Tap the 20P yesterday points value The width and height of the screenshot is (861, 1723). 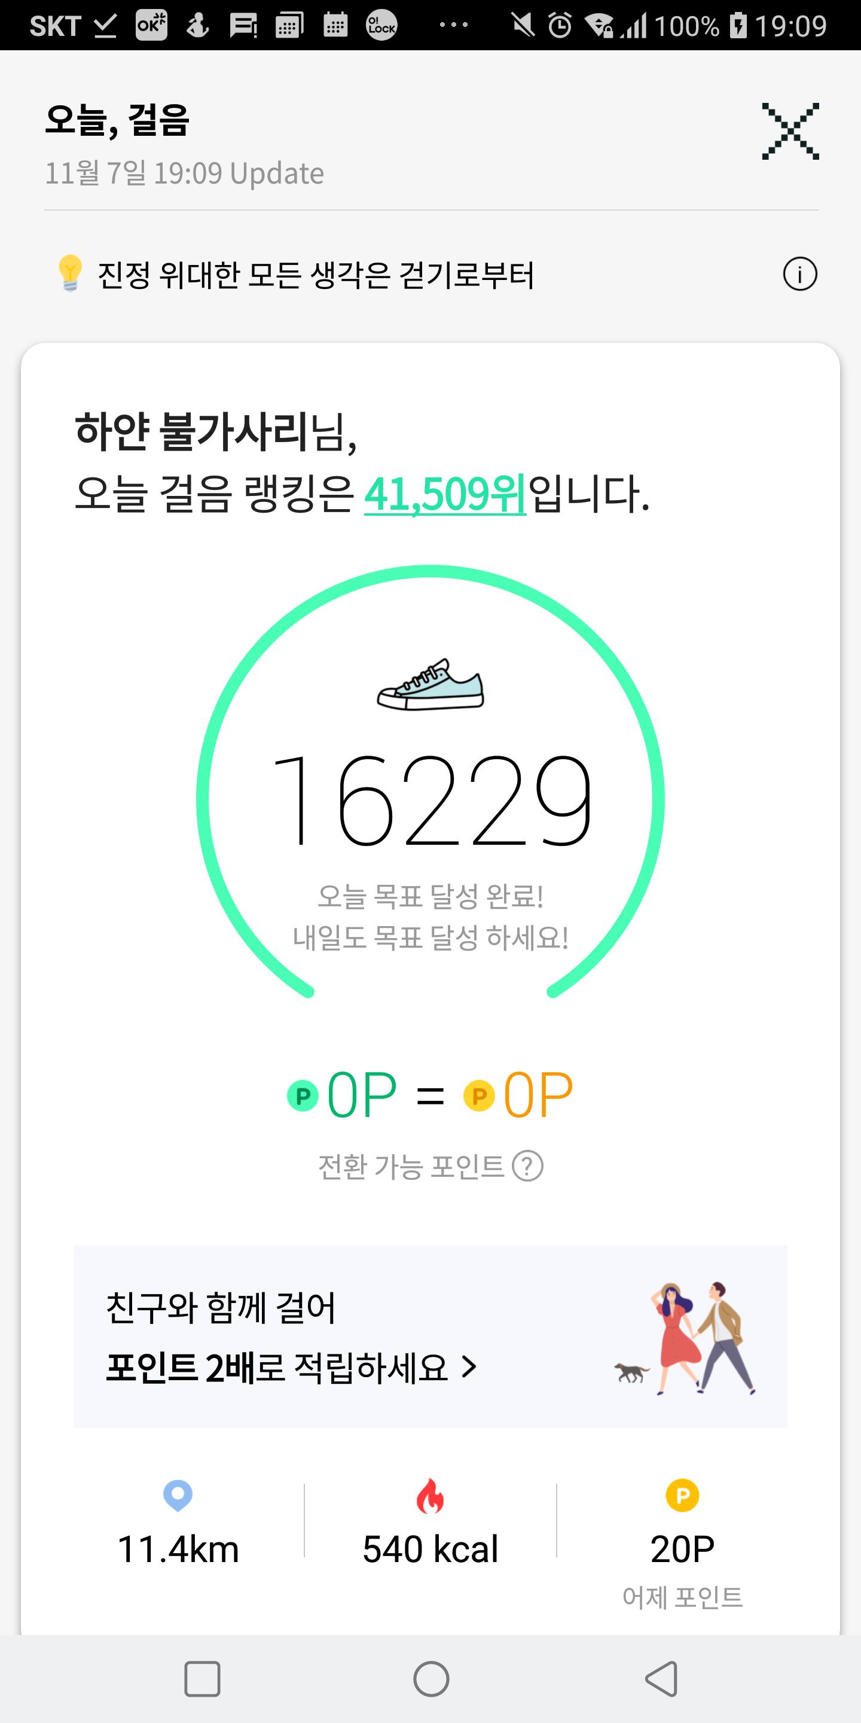(682, 1549)
